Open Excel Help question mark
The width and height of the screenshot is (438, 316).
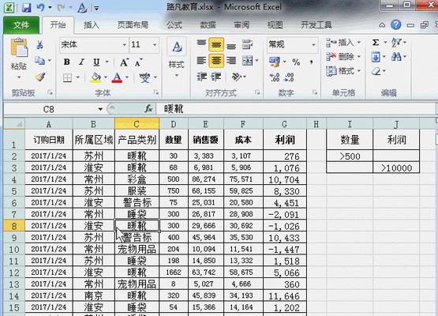pyautogui.click(x=396, y=25)
